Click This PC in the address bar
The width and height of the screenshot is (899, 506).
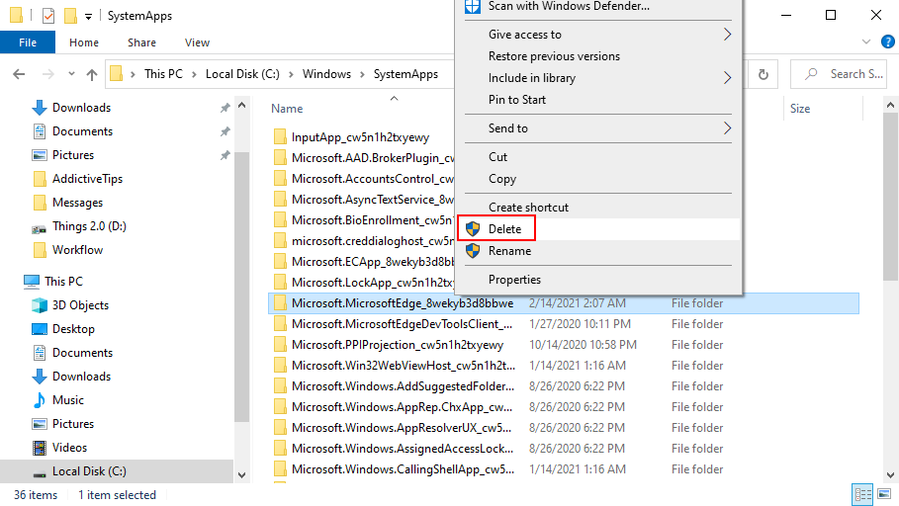tap(163, 74)
